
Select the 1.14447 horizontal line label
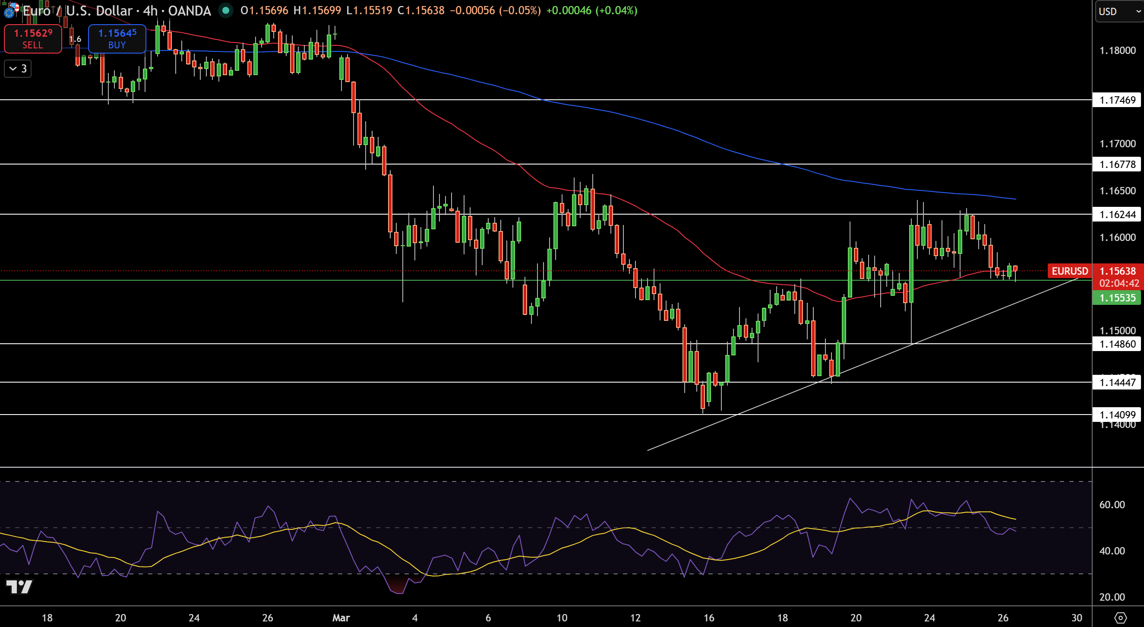pyautogui.click(x=1116, y=382)
